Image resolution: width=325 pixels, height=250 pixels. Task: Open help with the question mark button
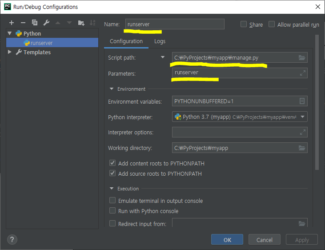point(12,239)
